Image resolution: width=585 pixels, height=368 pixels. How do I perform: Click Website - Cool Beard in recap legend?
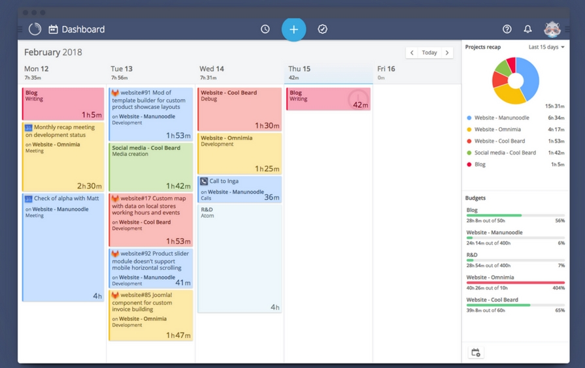pos(499,141)
